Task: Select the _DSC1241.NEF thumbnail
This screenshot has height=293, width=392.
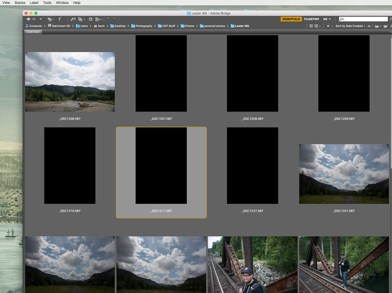Action: (x=344, y=174)
